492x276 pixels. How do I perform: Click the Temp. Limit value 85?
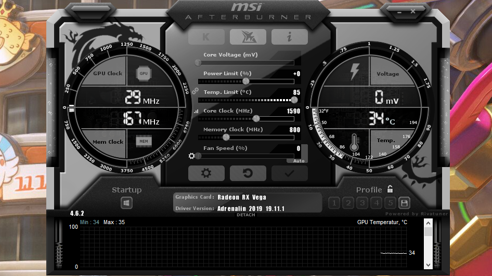[296, 92]
